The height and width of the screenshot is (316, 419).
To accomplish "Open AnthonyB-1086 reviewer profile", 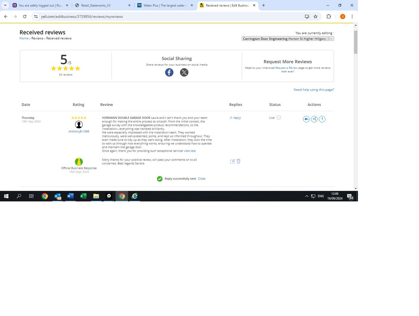I will tap(79, 131).
